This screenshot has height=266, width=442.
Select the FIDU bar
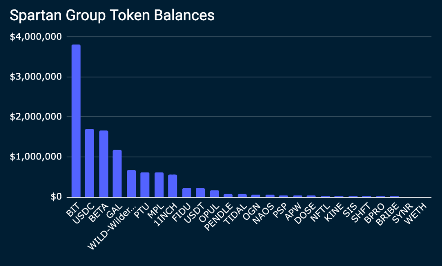[x=187, y=192]
